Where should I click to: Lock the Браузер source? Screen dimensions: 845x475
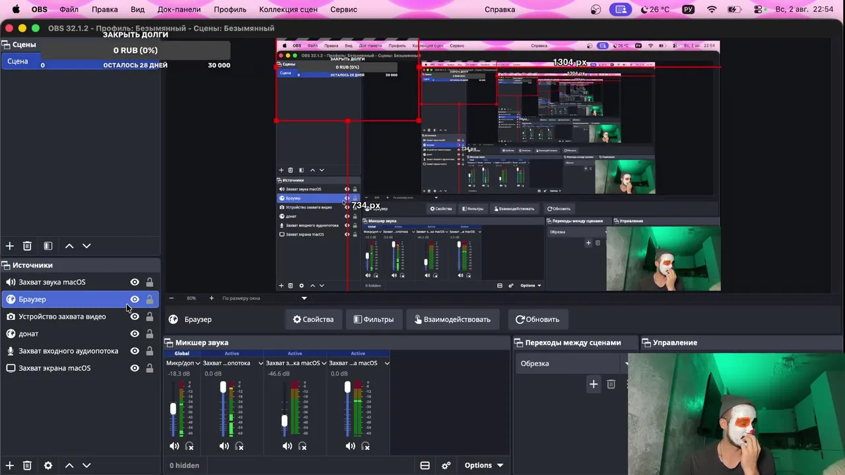pos(150,300)
